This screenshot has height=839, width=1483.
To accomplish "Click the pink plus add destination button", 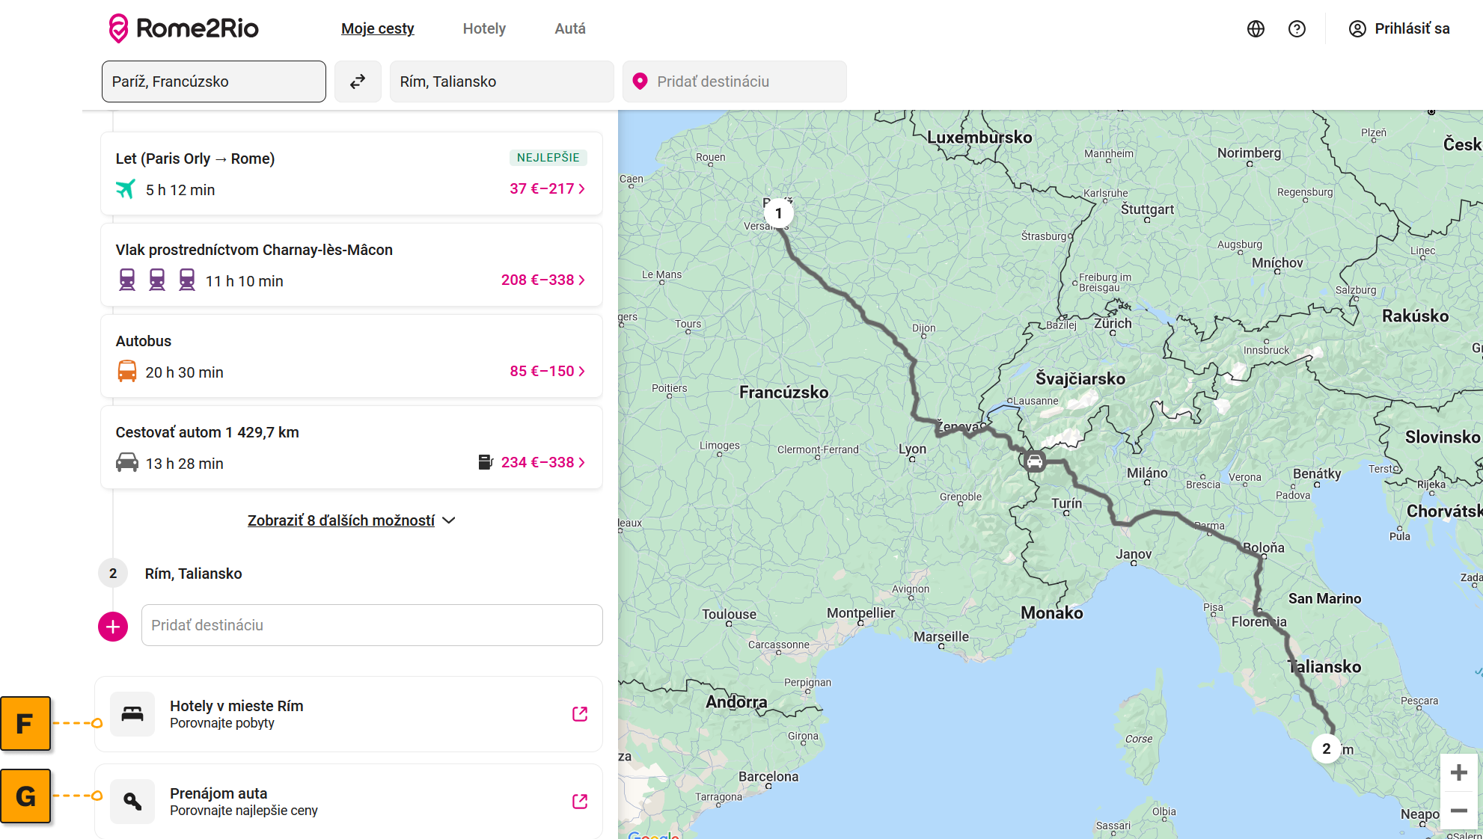I will coord(113,626).
